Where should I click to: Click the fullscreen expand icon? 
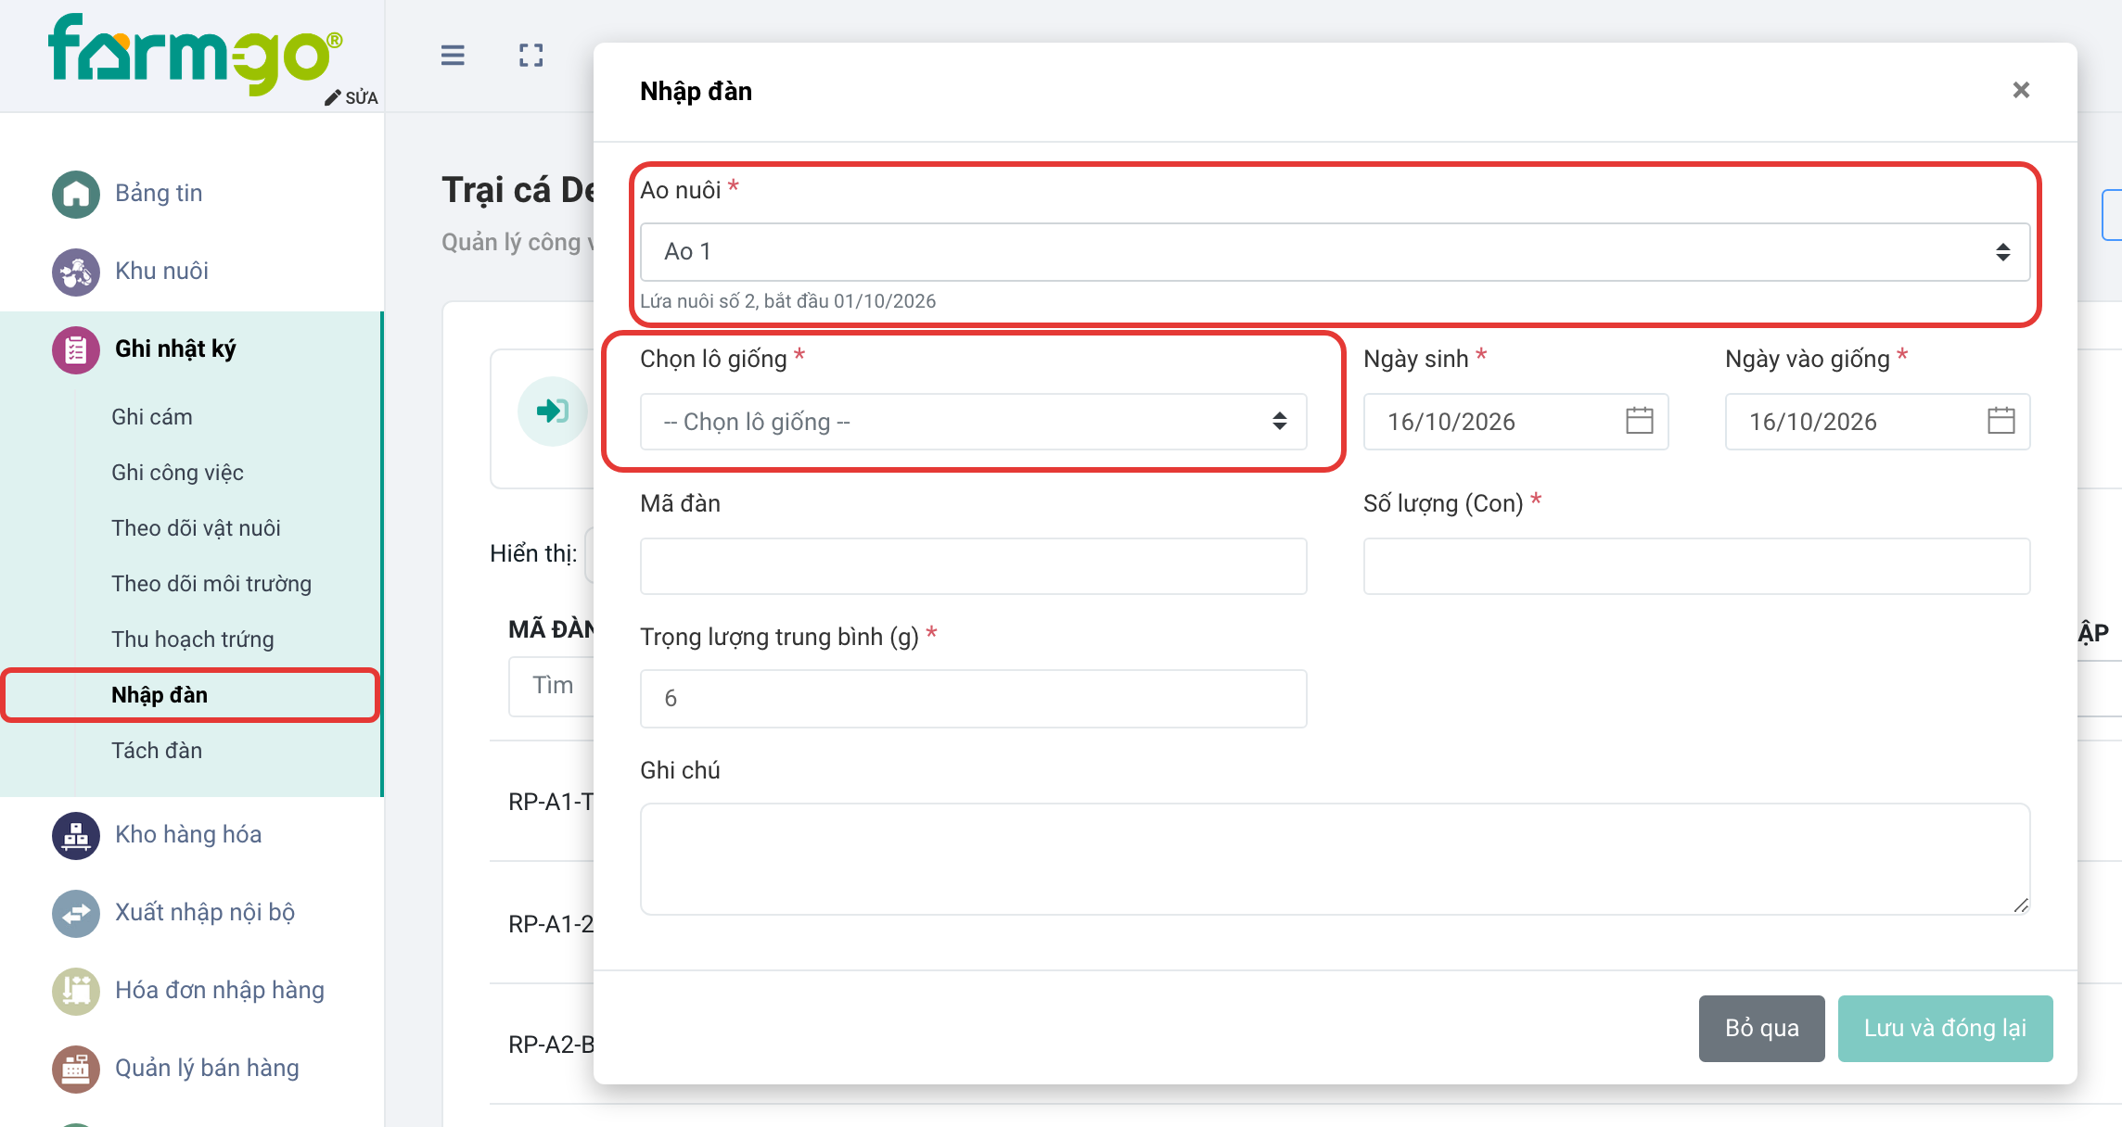[x=531, y=56]
